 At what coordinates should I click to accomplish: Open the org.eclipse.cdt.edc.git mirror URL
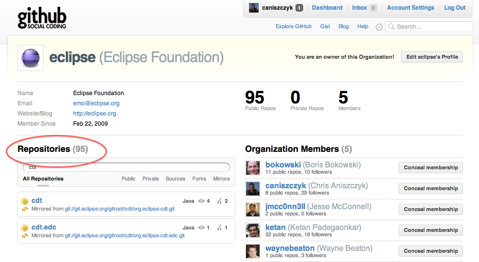(x=124, y=236)
